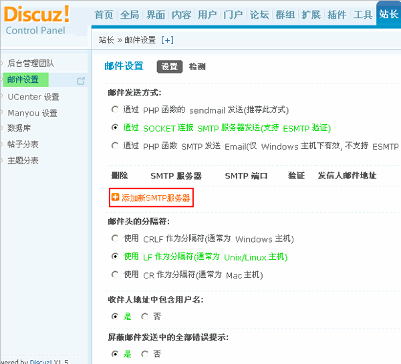Open new window icon beside 邮件设置

(x=81, y=81)
